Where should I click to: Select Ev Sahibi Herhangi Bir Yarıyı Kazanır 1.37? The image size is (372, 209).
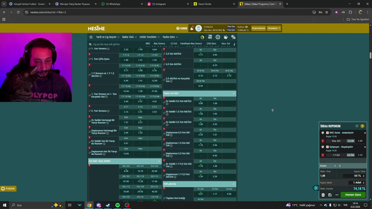(x=126, y=122)
